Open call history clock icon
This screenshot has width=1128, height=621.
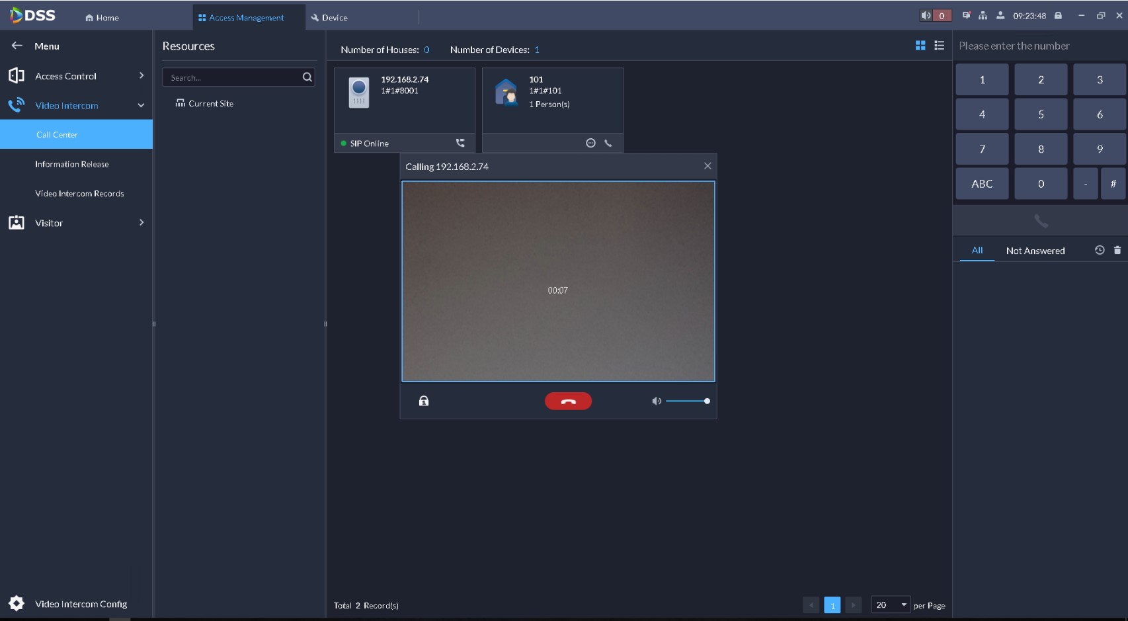pos(1099,250)
